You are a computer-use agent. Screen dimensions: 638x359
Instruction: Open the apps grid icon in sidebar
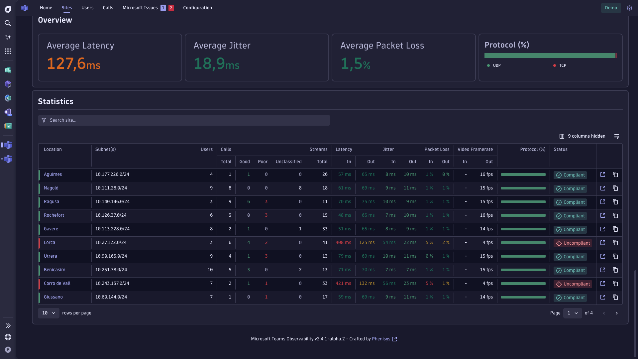8,51
